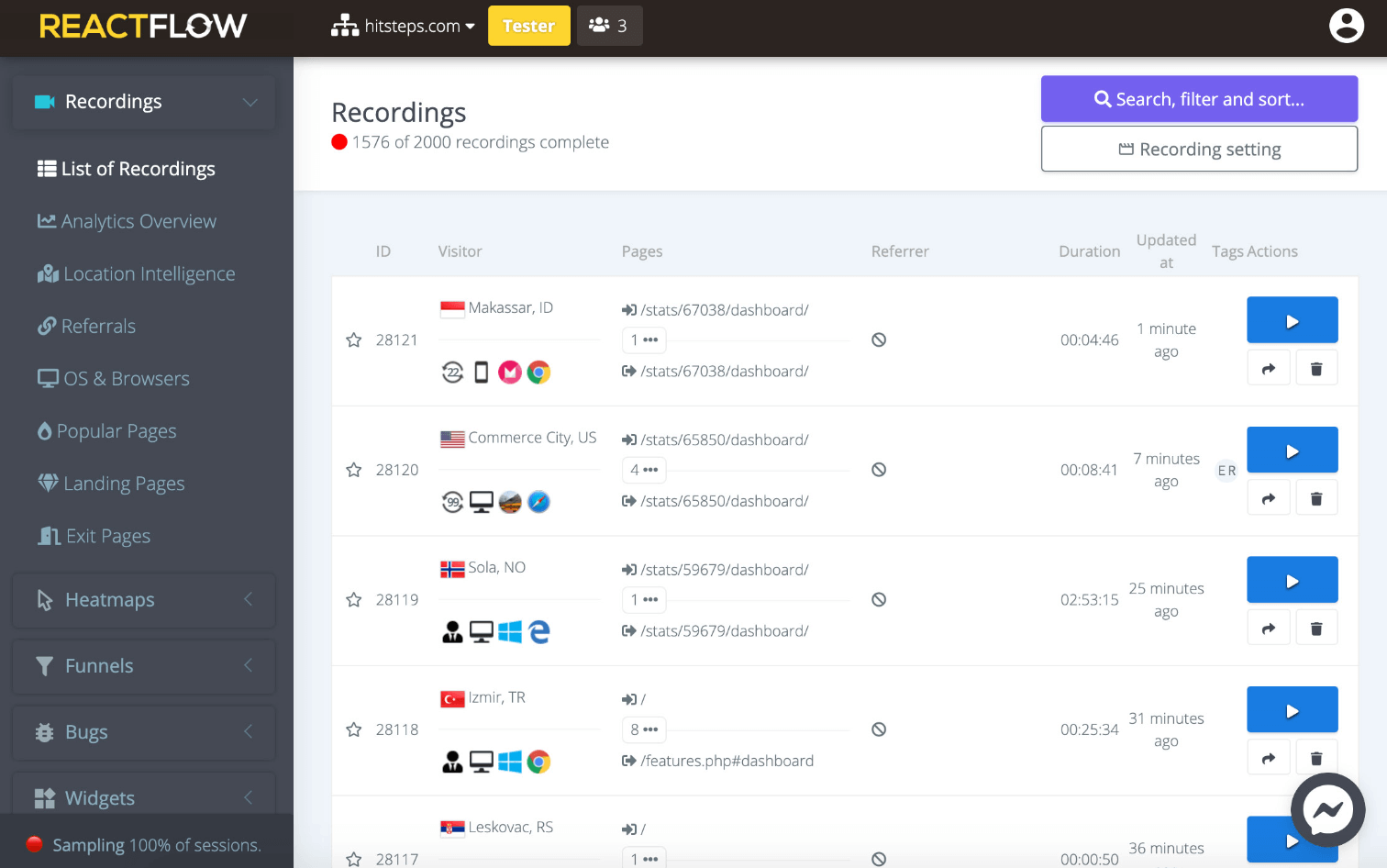Play recording 28121
1387x868 pixels.
1292,320
